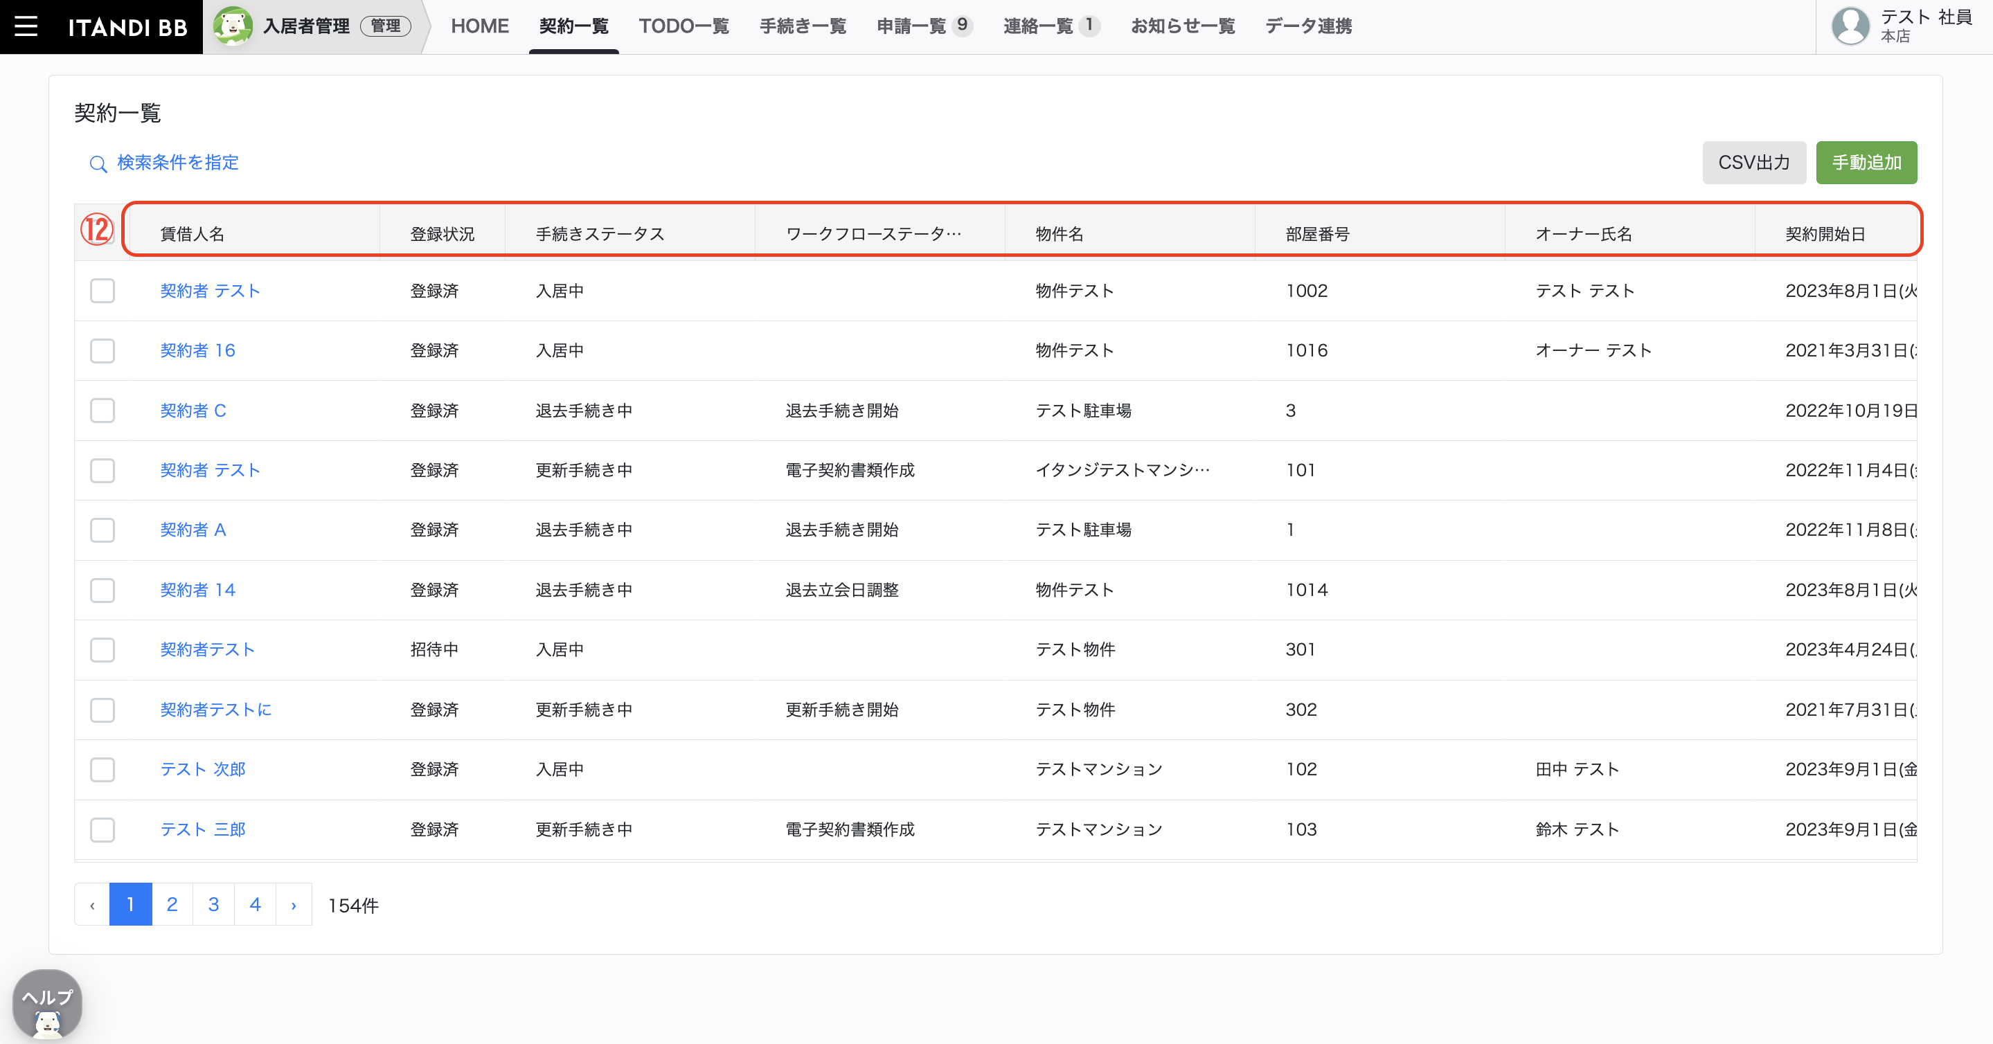Open the hamburger menu icon

pos(26,26)
